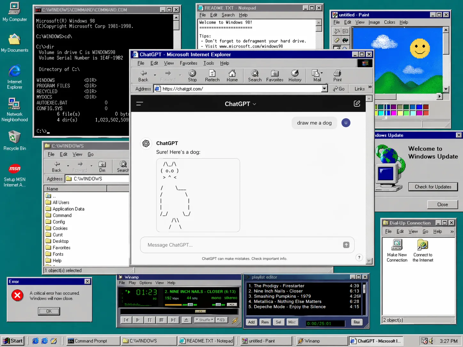Start a new chat with compose icon
Viewport: 463px width, 347px height.
coord(357,104)
